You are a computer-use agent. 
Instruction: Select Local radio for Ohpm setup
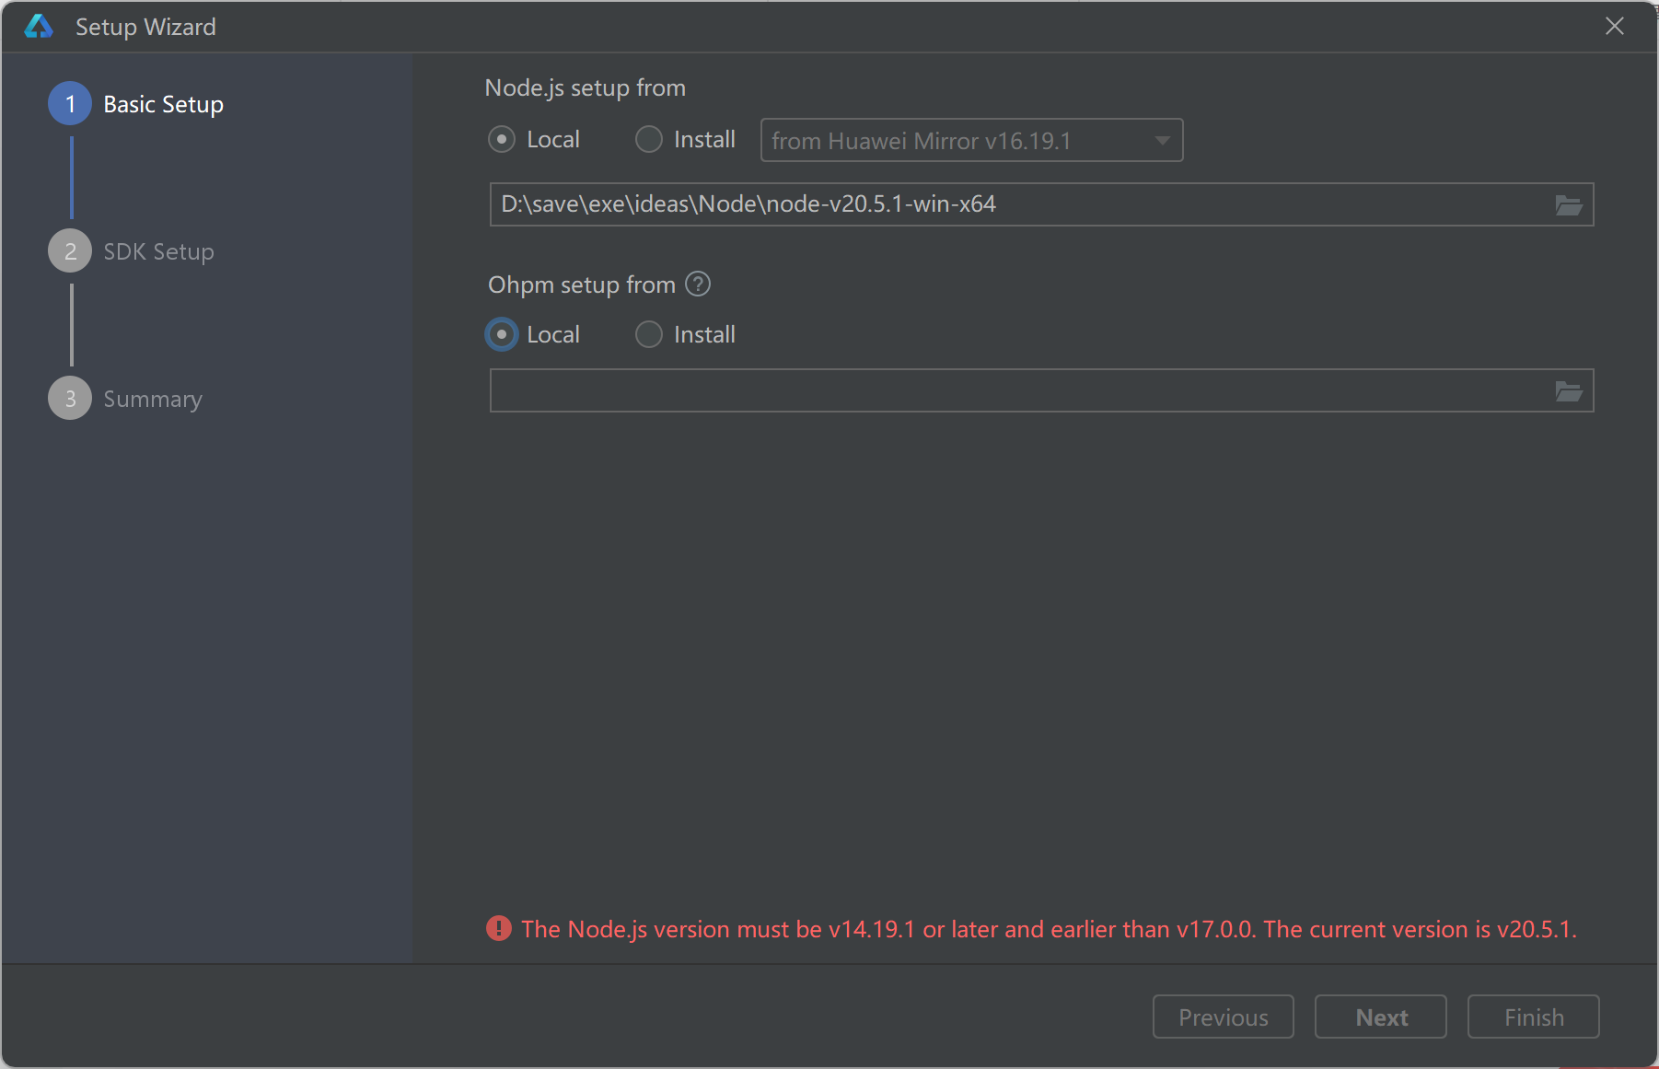point(502,334)
